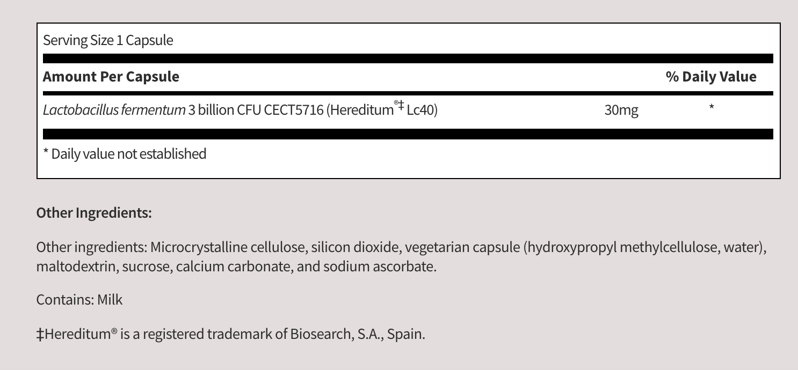Click the Daily value not established footnote
Viewport: 798px width, 370px height.
[x=125, y=154]
